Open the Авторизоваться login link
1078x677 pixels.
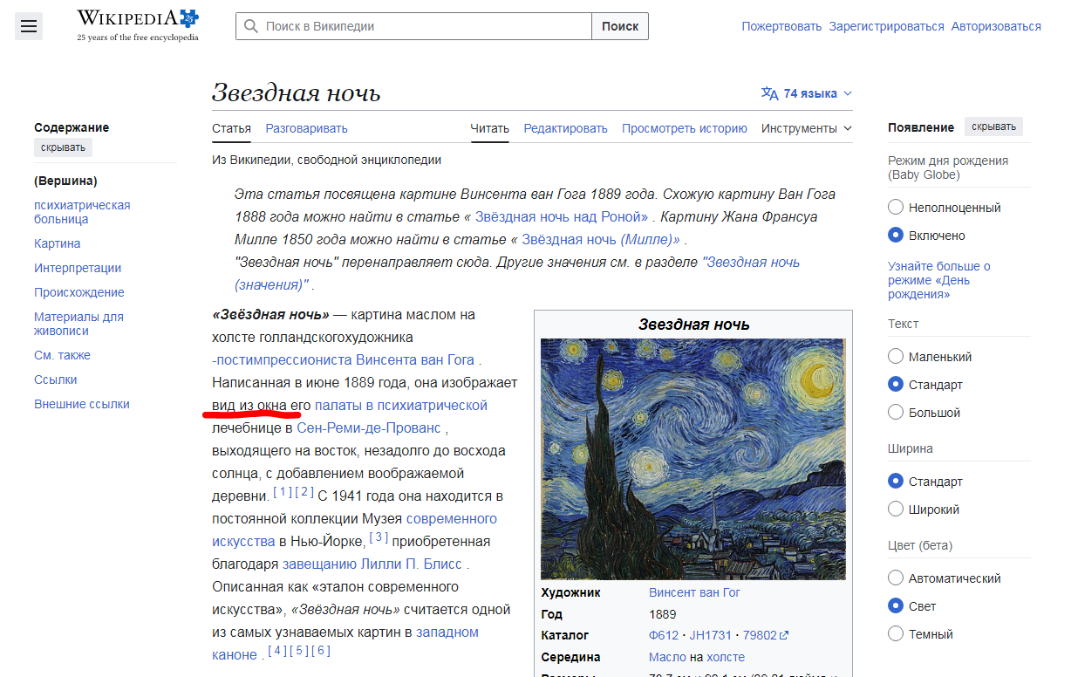996,26
